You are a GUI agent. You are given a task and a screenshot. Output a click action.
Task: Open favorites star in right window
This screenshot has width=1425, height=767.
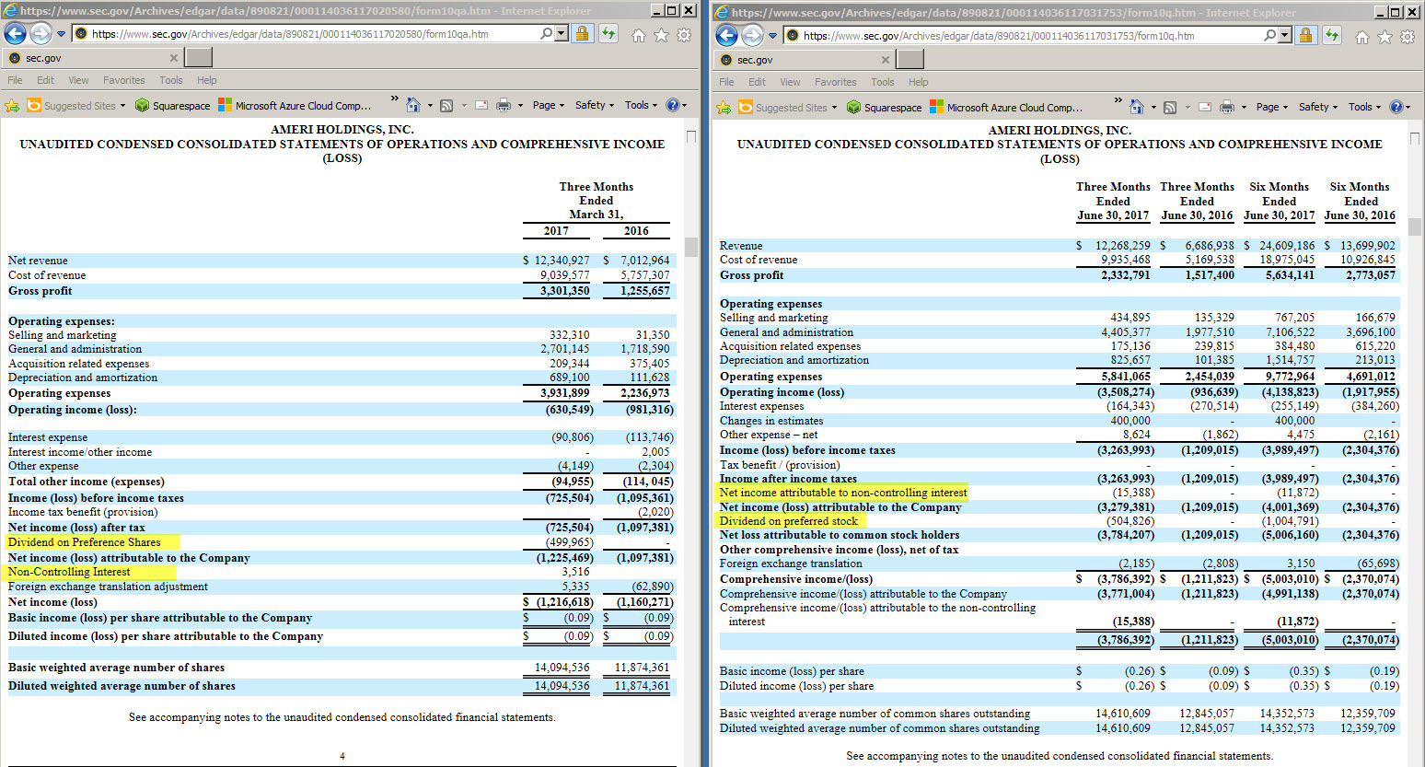[1384, 37]
